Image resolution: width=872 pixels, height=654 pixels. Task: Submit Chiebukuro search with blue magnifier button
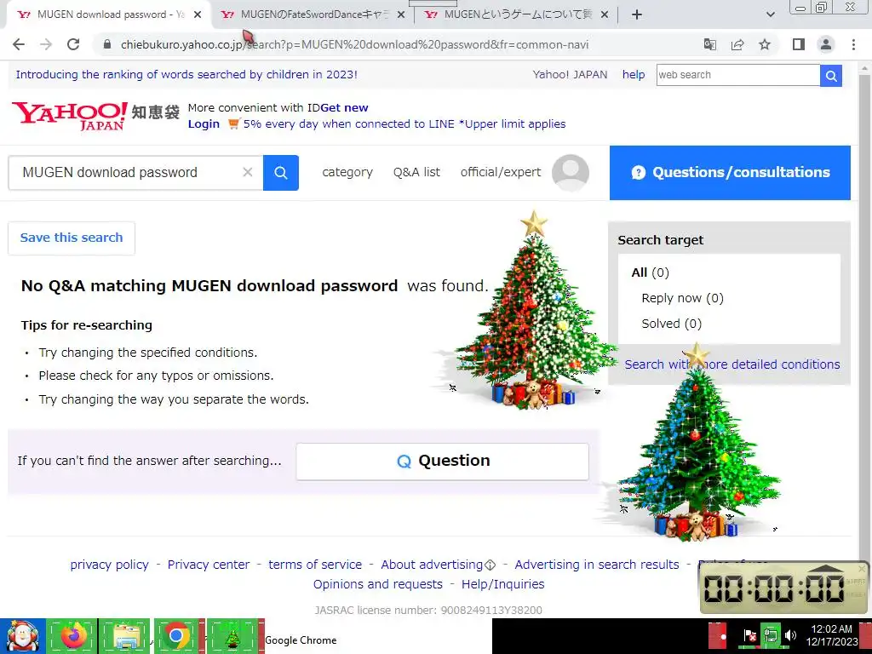281,172
